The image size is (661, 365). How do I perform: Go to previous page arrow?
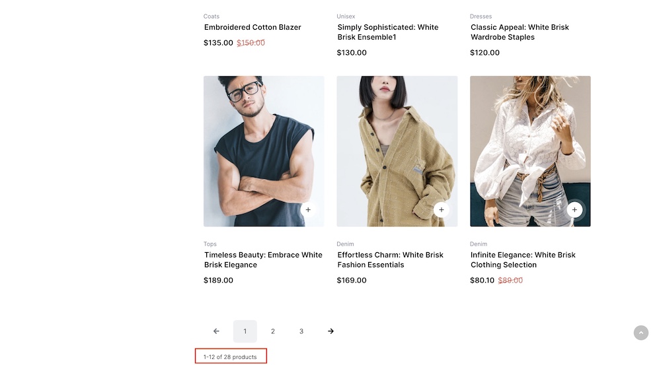click(216, 331)
